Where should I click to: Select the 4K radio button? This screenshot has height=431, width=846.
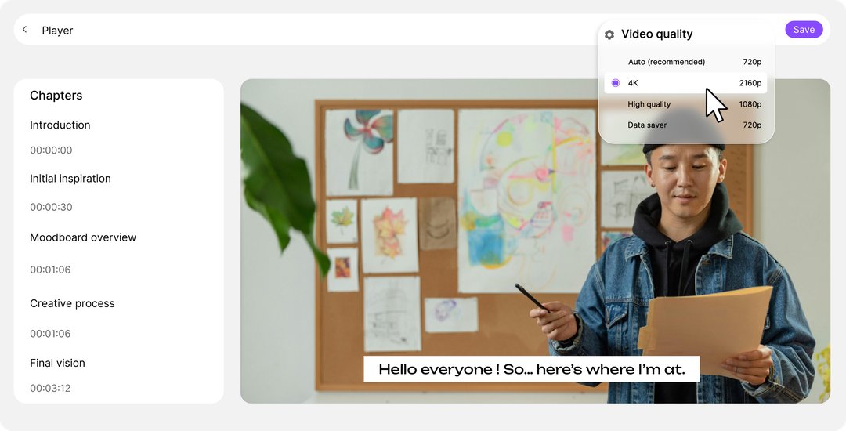615,83
